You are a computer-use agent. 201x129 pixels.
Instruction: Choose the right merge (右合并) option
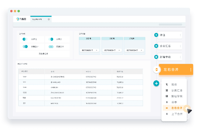pos(57,39)
